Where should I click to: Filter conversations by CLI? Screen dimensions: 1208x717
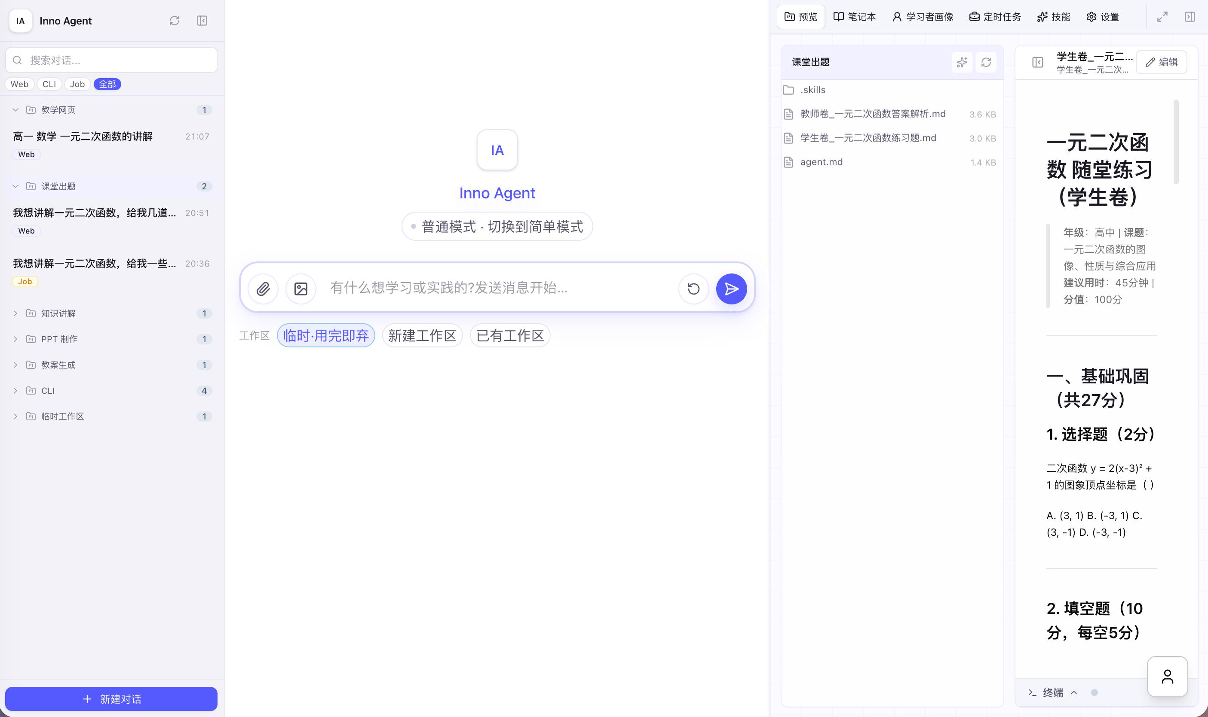[x=49, y=84]
